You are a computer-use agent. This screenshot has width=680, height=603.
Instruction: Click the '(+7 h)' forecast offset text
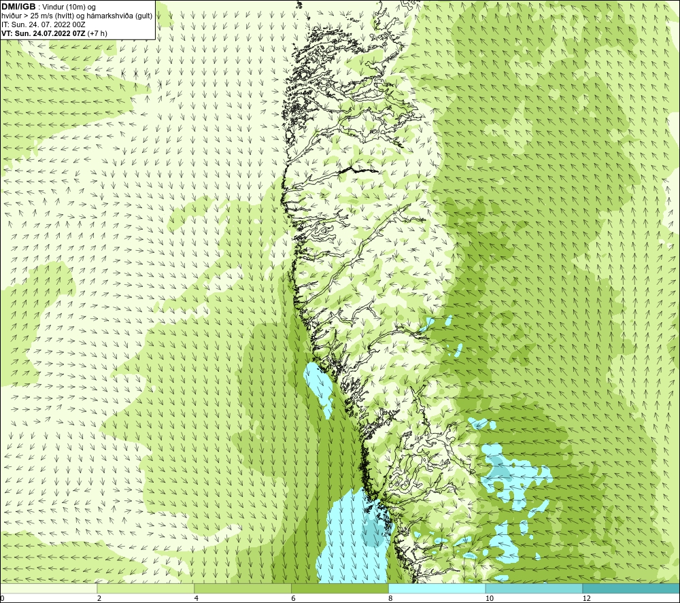pyautogui.click(x=97, y=33)
